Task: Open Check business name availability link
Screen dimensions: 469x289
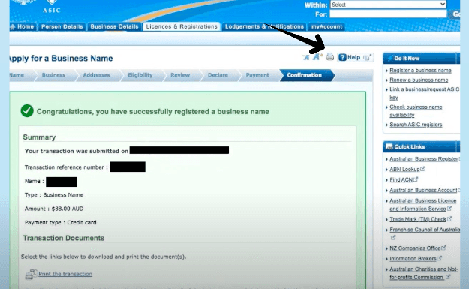Action: pos(416,111)
